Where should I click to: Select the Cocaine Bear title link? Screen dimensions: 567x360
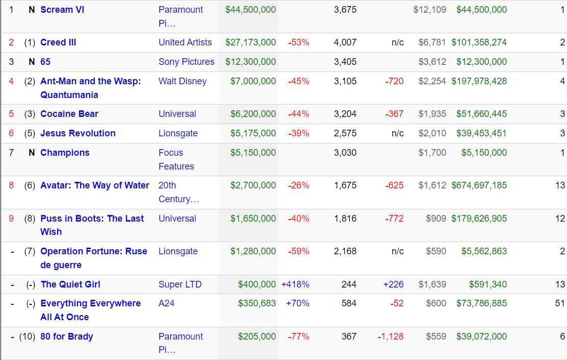[69, 114]
